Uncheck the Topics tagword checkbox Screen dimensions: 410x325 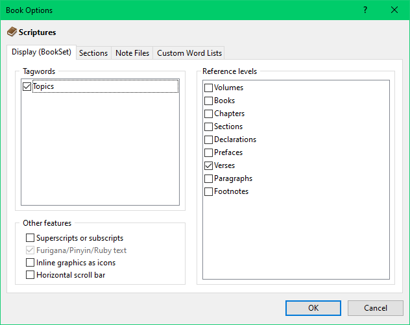[x=27, y=86]
